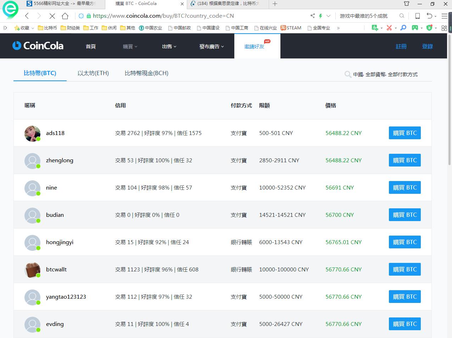Click the green gamepad icon
Viewport: 452px width, 338px height.
414,28
